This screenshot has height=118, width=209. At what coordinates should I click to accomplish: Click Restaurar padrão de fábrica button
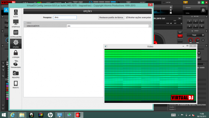coord(111,18)
